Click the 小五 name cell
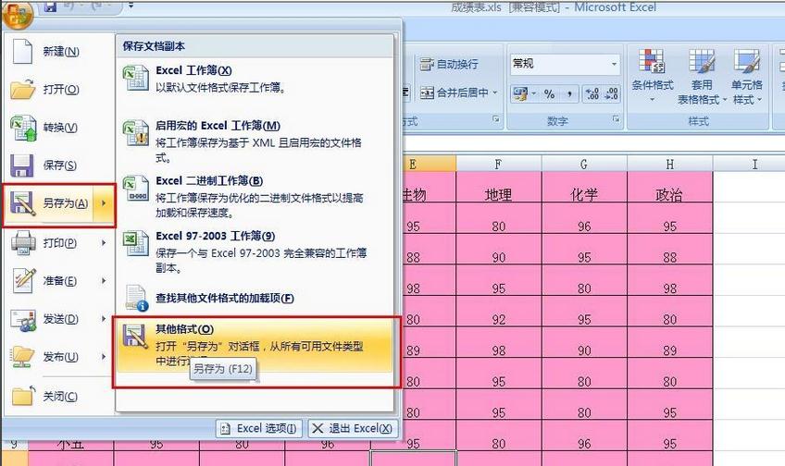 point(70,444)
